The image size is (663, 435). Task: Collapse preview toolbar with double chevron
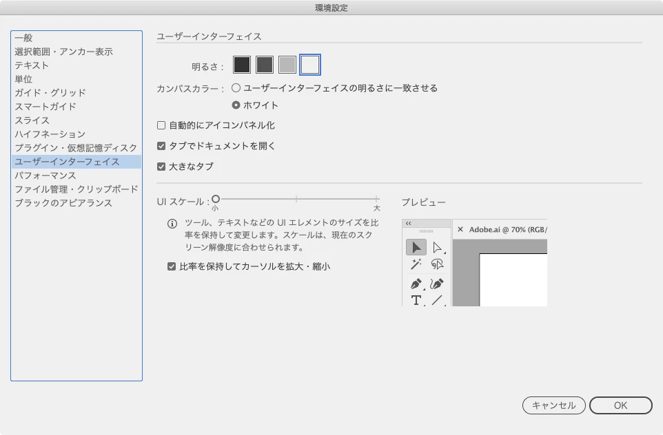[x=409, y=223]
